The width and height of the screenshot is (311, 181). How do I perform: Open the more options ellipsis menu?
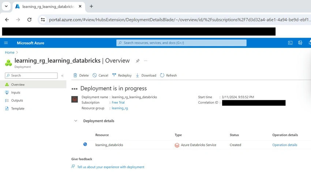[146, 61]
